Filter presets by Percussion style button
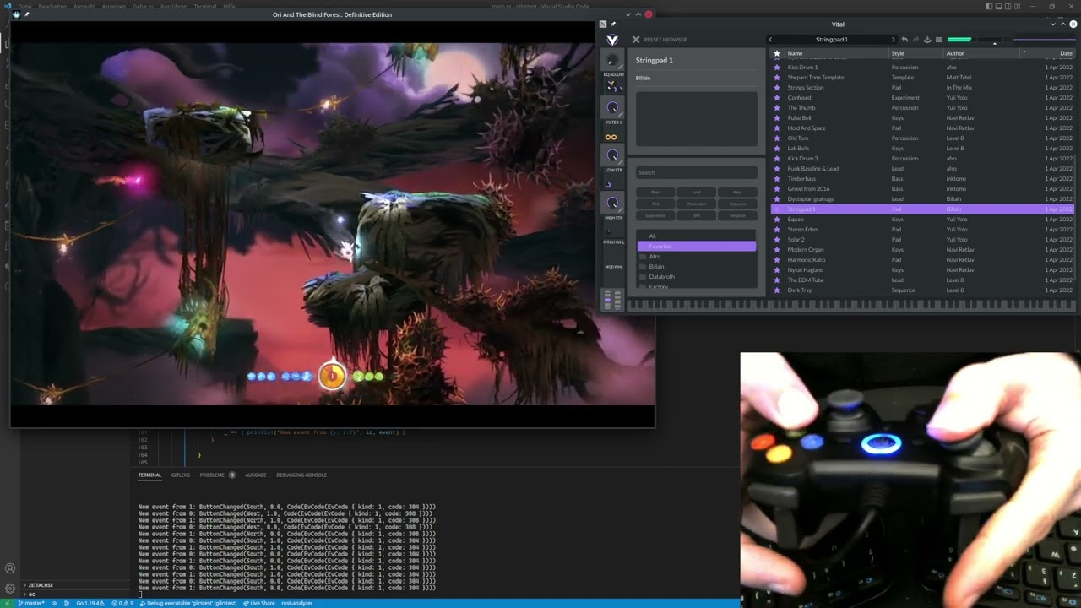The width and height of the screenshot is (1081, 608). click(x=697, y=204)
